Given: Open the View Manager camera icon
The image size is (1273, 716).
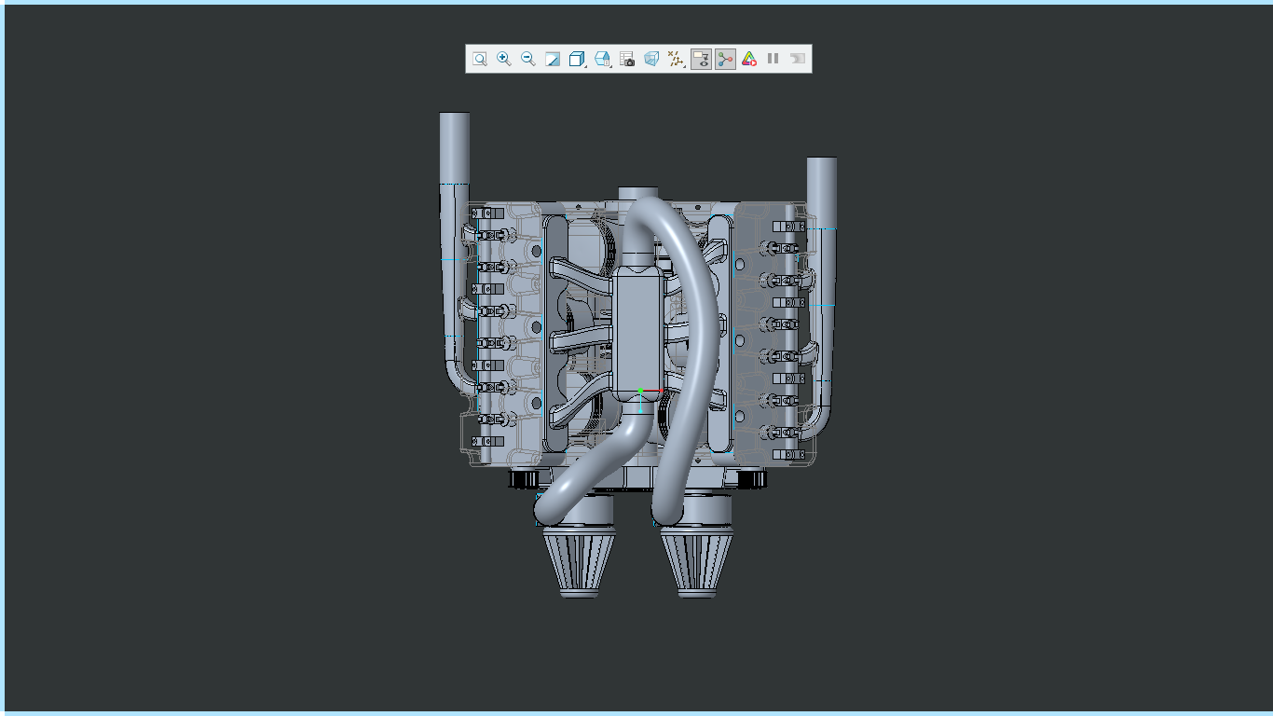Looking at the screenshot, I should pyautogui.click(x=627, y=59).
